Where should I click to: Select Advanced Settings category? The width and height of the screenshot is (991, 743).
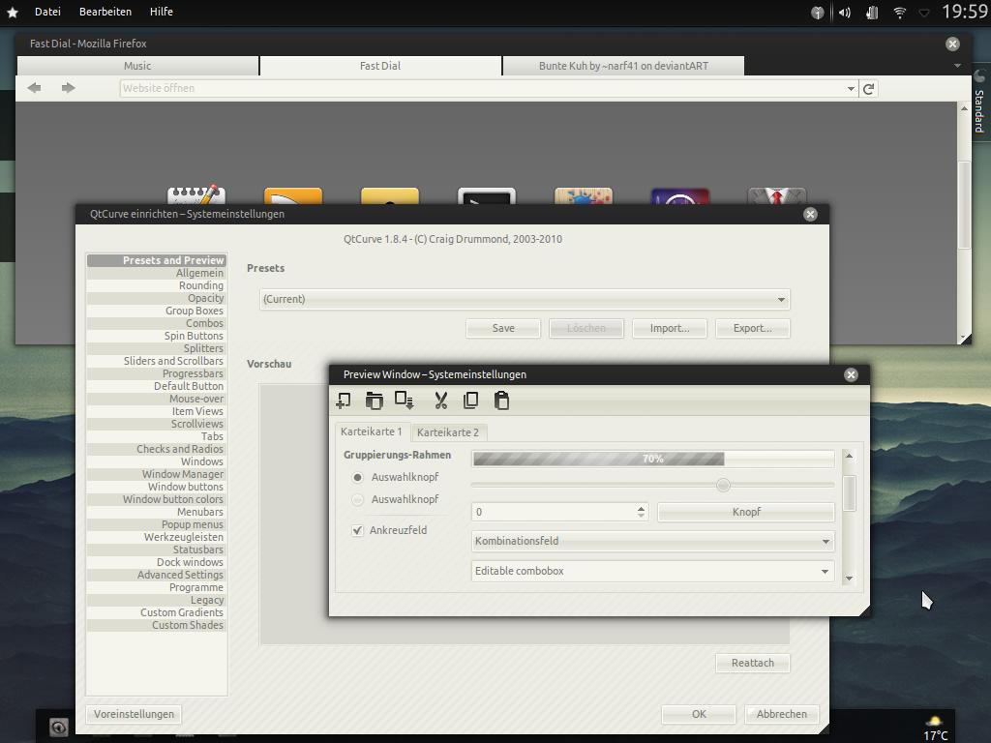click(x=156, y=575)
